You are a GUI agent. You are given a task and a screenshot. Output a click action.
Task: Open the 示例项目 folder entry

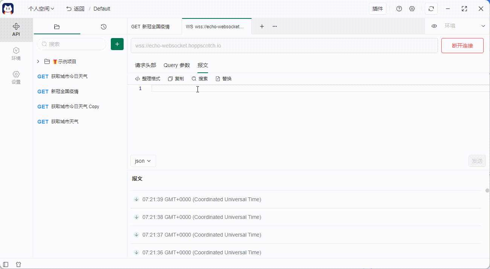tap(64, 61)
